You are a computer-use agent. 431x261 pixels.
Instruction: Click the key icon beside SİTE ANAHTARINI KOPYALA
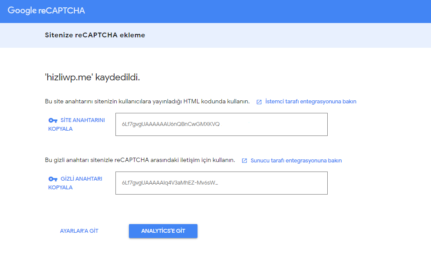tap(53, 120)
